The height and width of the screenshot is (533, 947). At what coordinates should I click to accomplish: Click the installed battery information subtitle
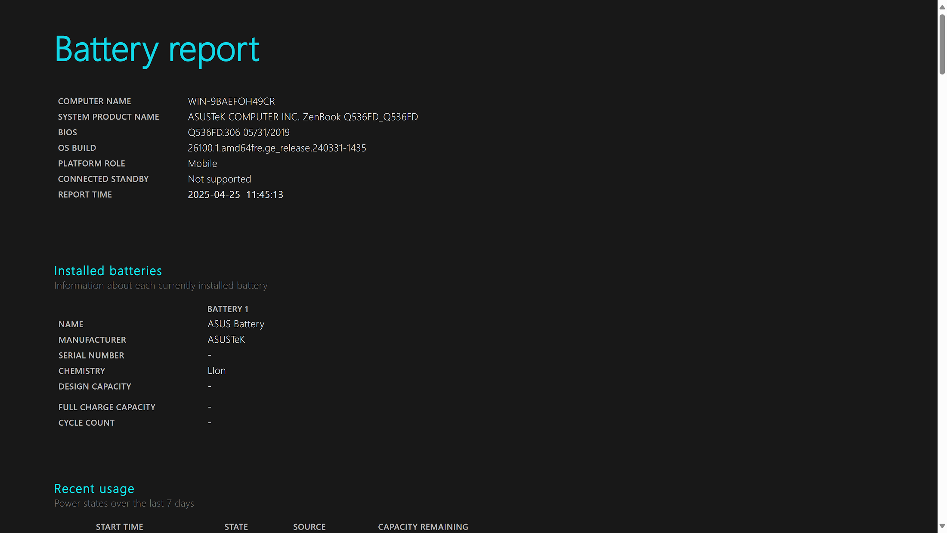161,285
